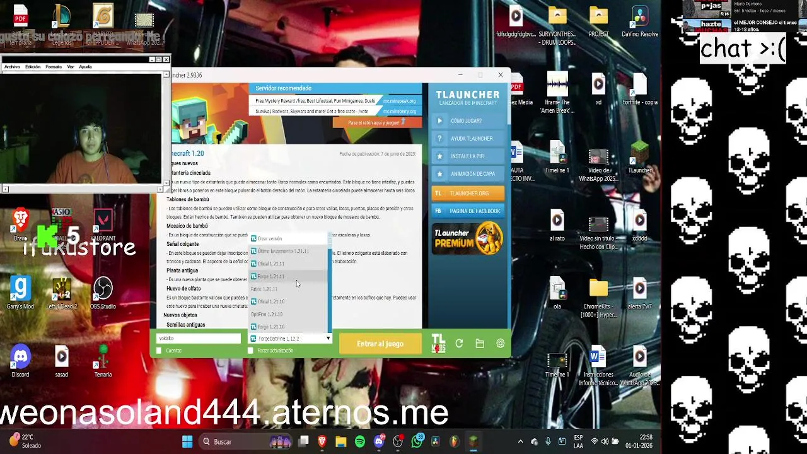Open Garry's Mod desktop icon
The width and height of the screenshot is (807, 454).
click(x=20, y=293)
